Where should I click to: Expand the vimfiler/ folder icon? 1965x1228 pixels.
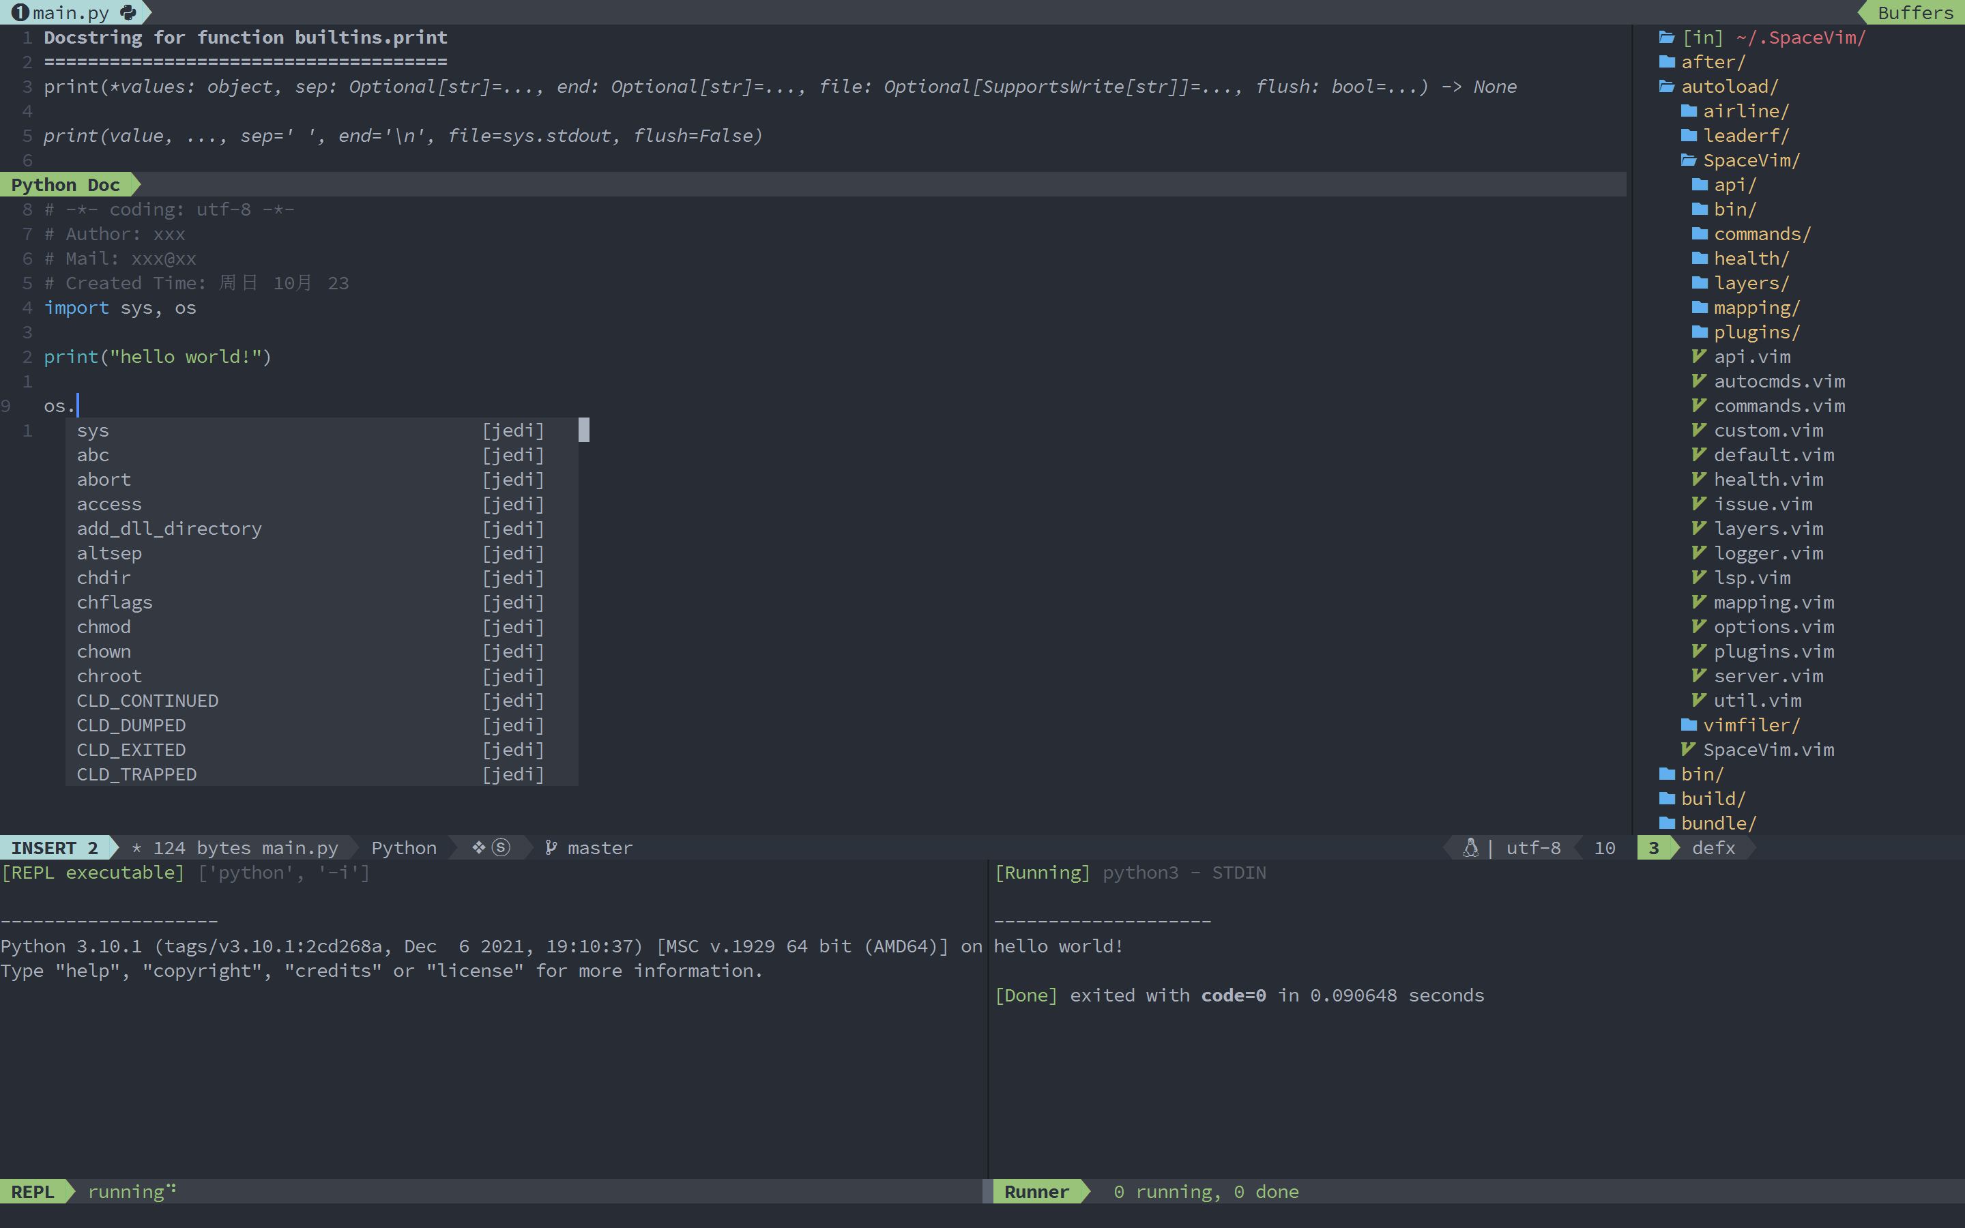pos(1689,725)
